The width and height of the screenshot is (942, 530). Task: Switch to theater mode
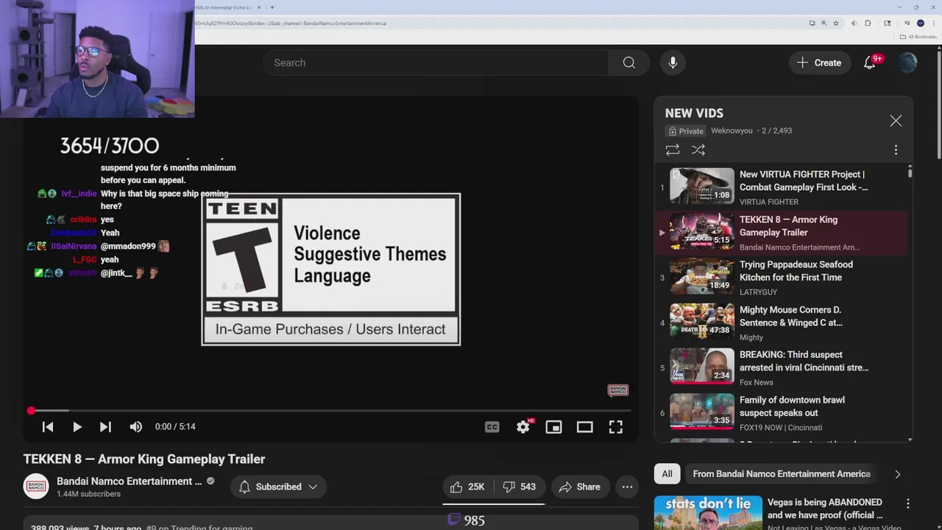(x=584, y=426)
